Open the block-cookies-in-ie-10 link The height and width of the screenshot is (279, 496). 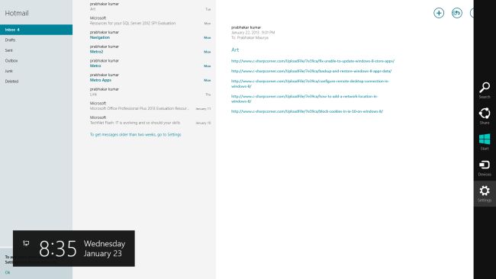[x=307, y=111]
